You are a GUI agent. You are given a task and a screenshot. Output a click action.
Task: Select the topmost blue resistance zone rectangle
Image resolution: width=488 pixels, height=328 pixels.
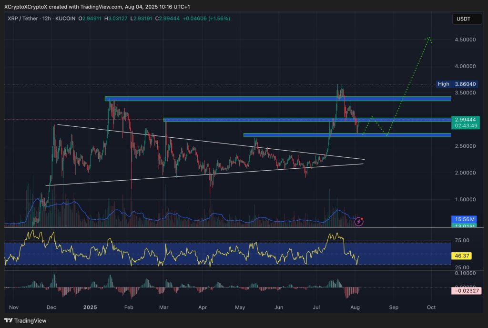277,99
